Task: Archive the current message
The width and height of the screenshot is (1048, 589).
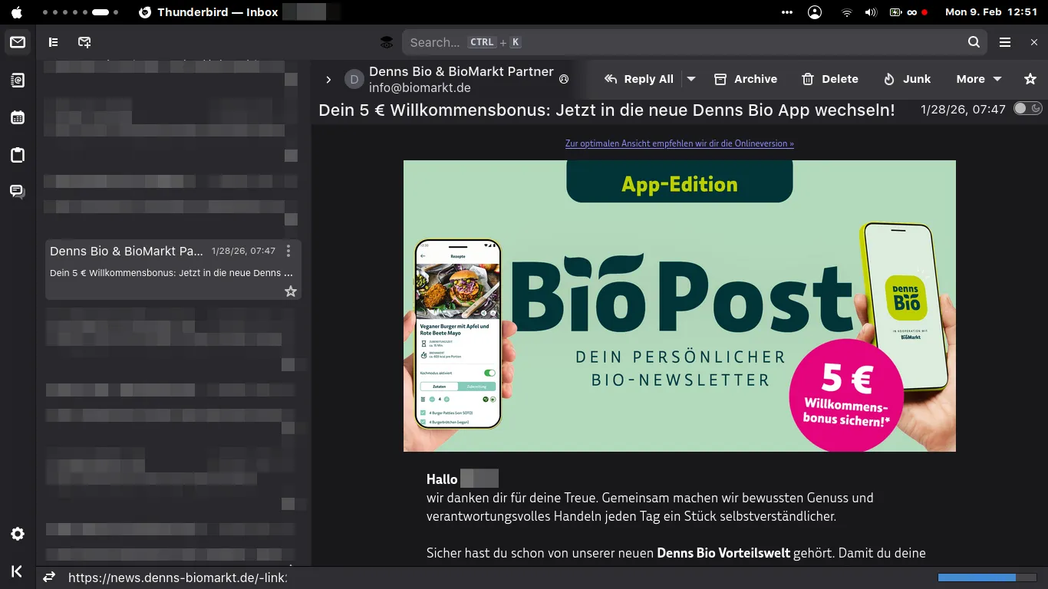Action: pos(746,79)
